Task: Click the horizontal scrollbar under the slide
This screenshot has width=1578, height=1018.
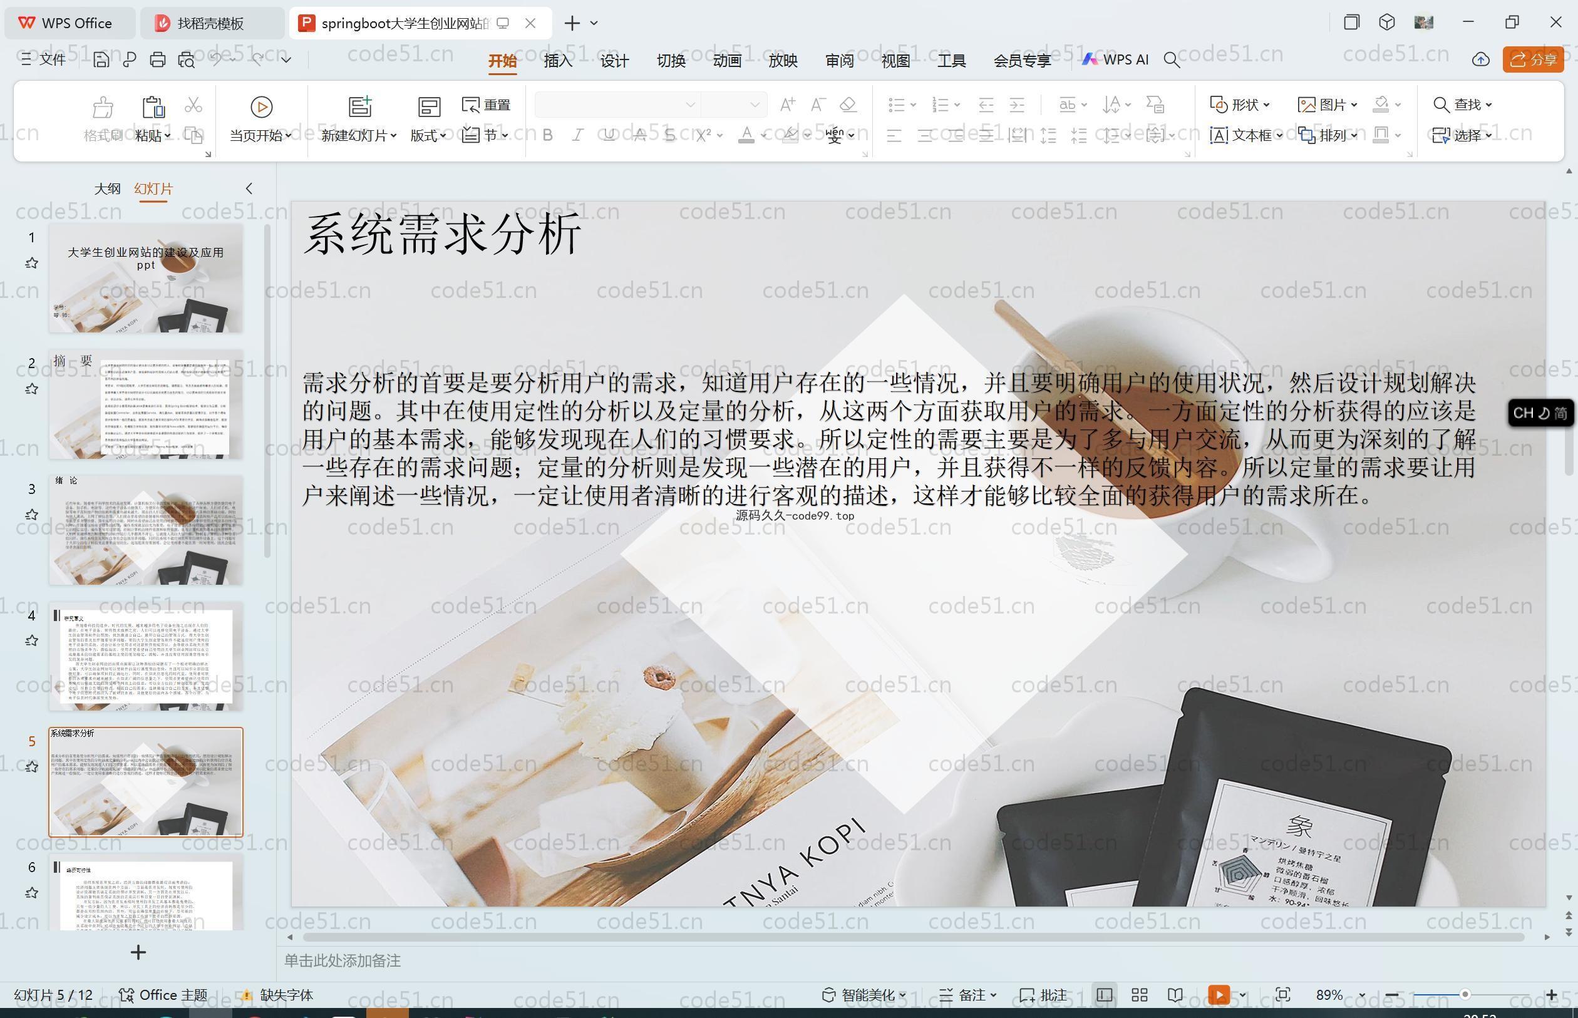Action: tap(914, 937)
